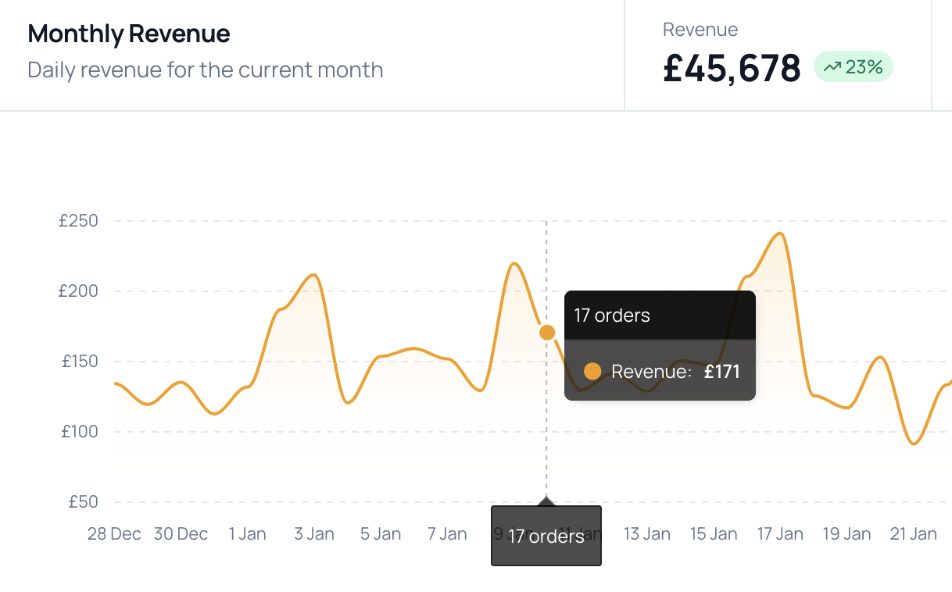Click the Monthly Revenue heading
This screenshot has height=592, width=952.
click(129, 34)
